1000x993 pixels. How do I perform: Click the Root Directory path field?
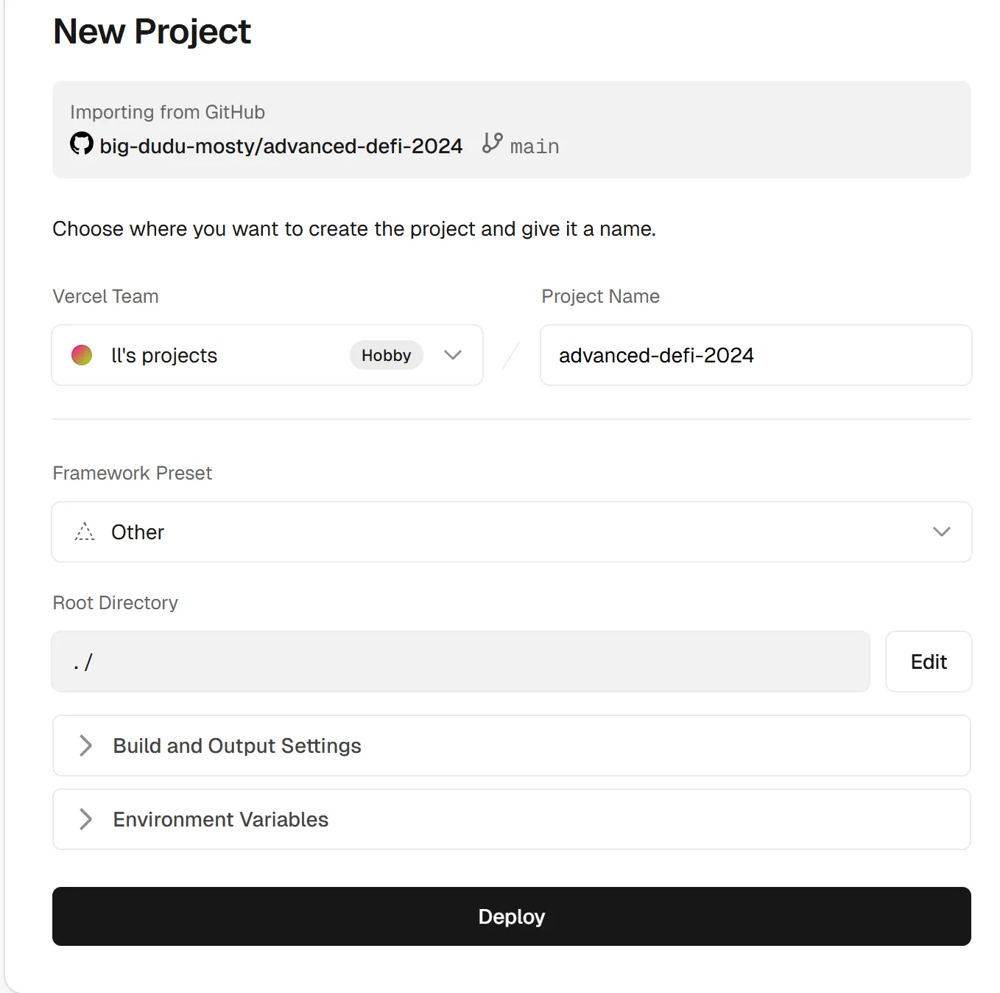460,662
